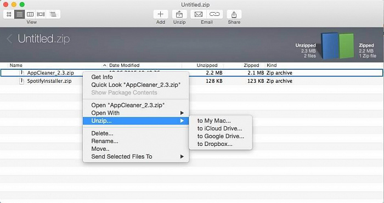This screenshot has height=203, width=384.
Task: Switch to icon grid view
Action: [9, 14]
